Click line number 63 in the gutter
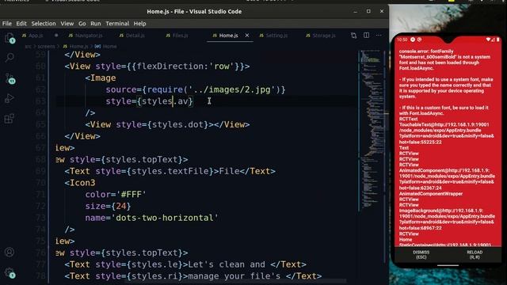 (x=40, y=101)
